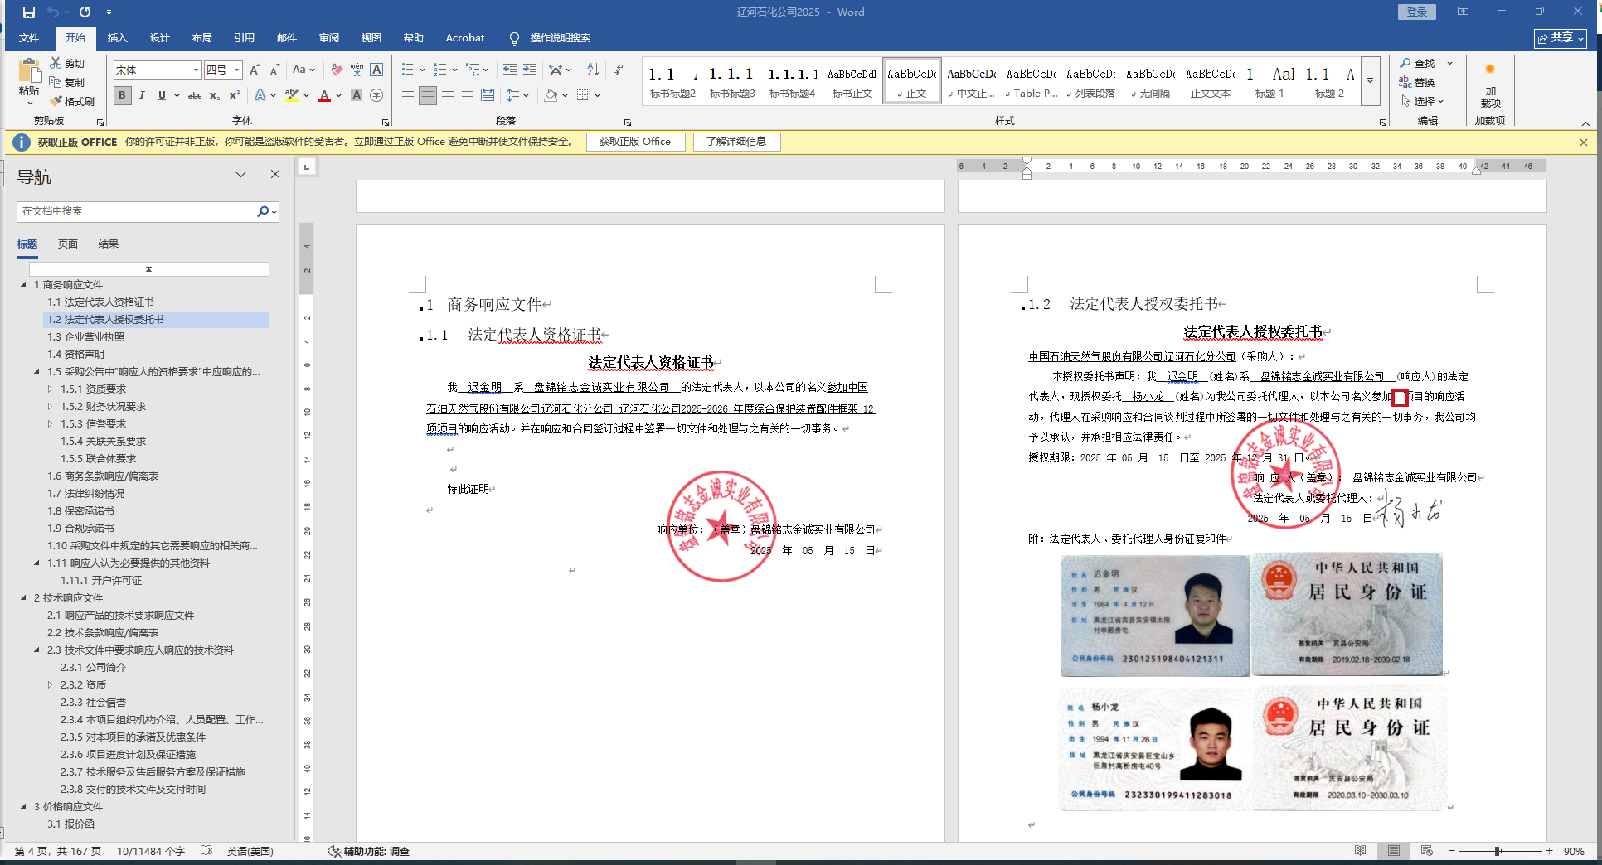The height and width of the screenshot is (865, 1602).
Task: Open the 布局 ribbon tab
Action: point(201,38)
